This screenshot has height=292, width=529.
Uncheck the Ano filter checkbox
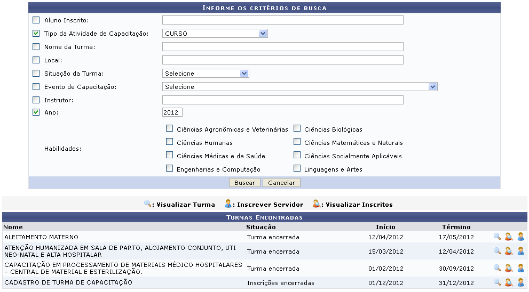[36, 112]
